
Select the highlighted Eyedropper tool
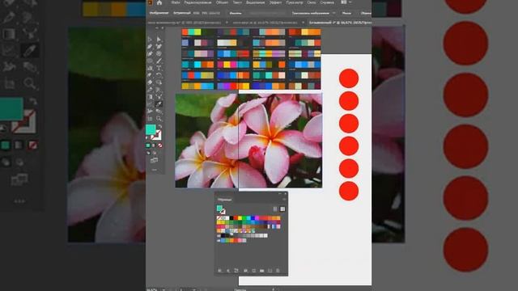tap(159, 104)
